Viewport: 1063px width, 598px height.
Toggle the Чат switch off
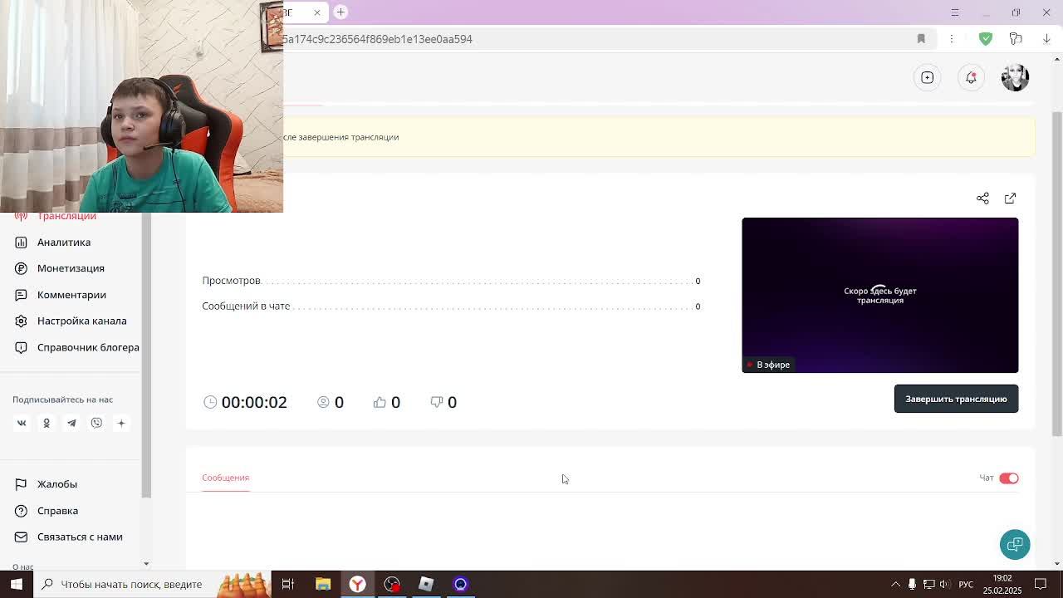[1009, 478]
